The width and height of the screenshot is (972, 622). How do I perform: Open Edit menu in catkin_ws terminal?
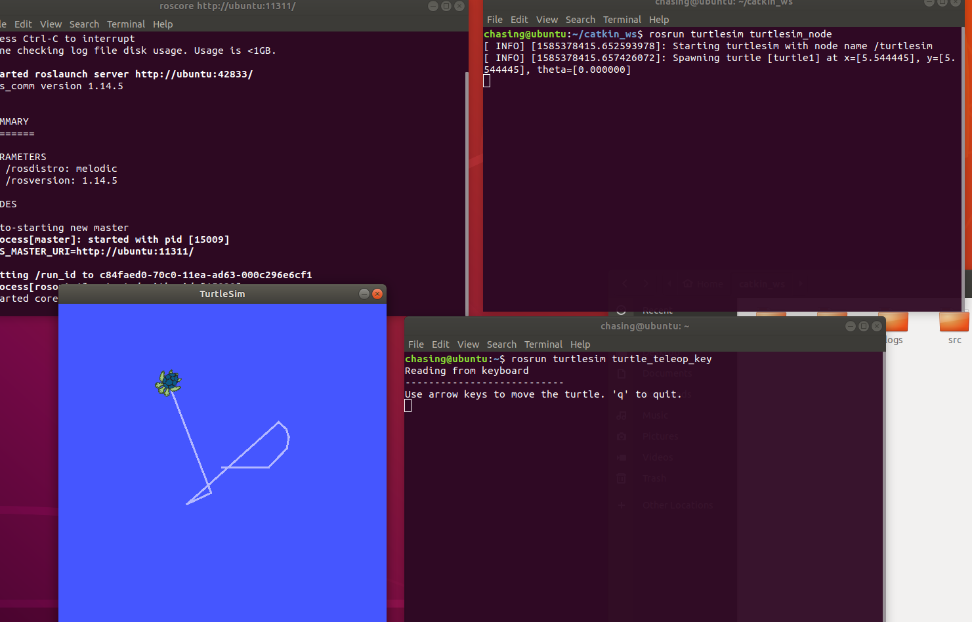click(519, 20)
